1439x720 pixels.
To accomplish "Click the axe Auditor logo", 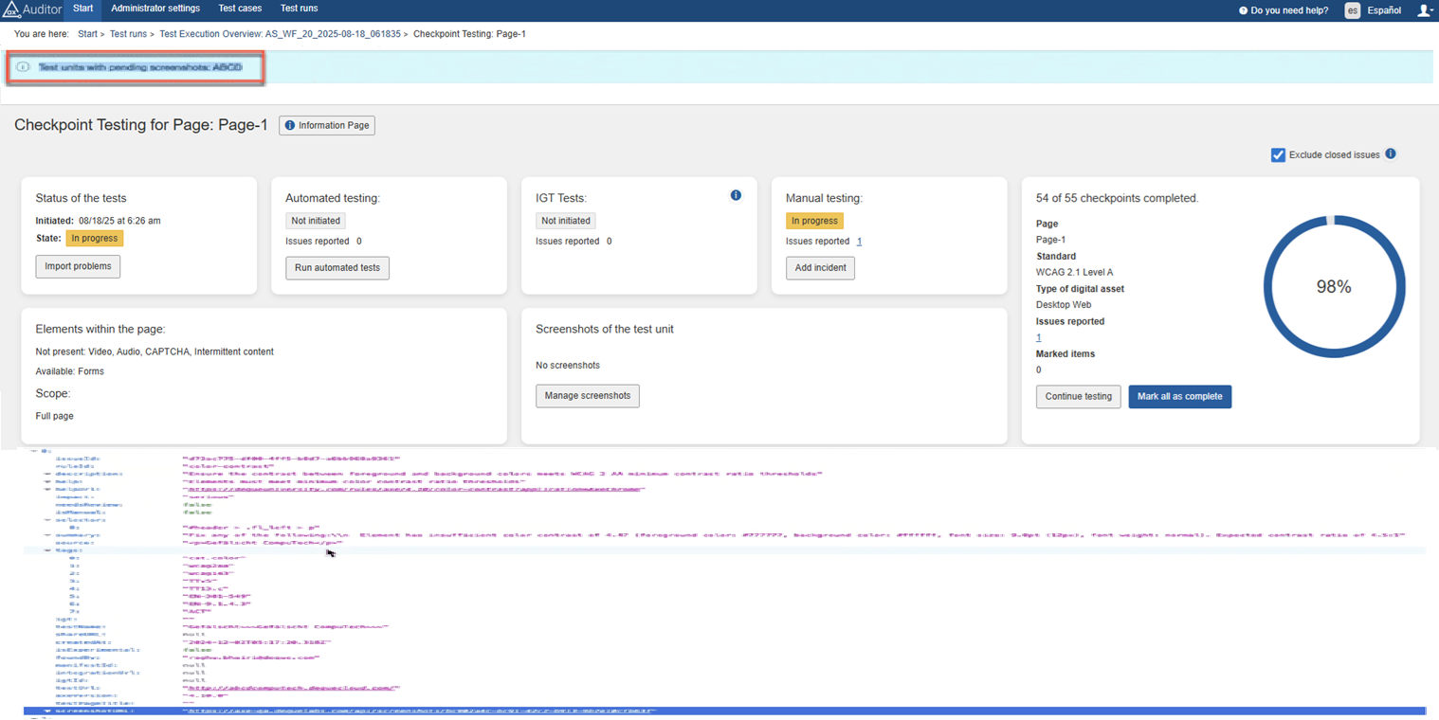I will tap(31, 10).
